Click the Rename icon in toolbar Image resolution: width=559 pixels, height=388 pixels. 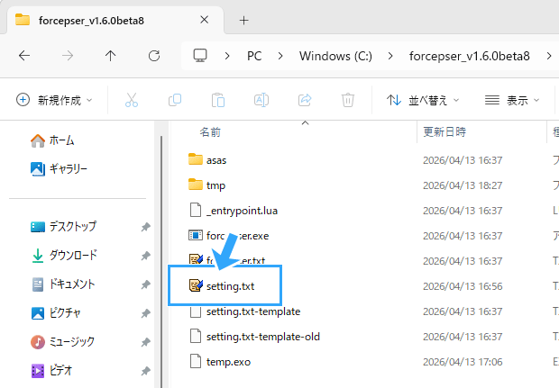pyautogui.click(x=261, y=100)
